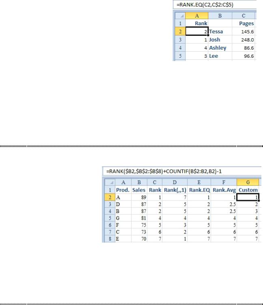Click the Prod. header cell
Image resolution: width=263 pixels, height=305 pixels.
pyautogui.click(x=123, y=190)
